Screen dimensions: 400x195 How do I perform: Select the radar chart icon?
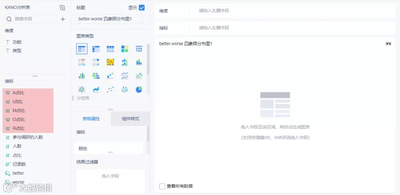81,90
